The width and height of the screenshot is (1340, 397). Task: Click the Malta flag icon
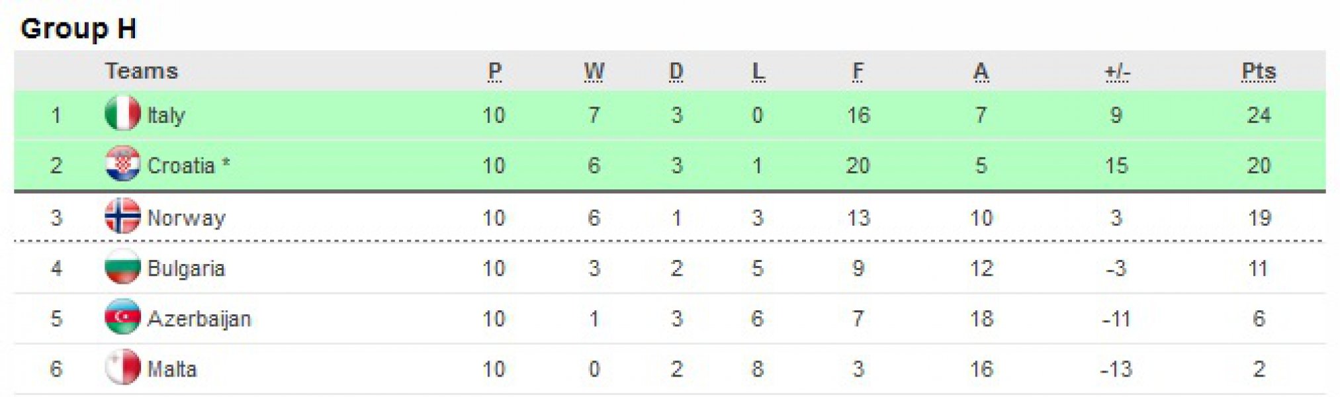(122, 368)
